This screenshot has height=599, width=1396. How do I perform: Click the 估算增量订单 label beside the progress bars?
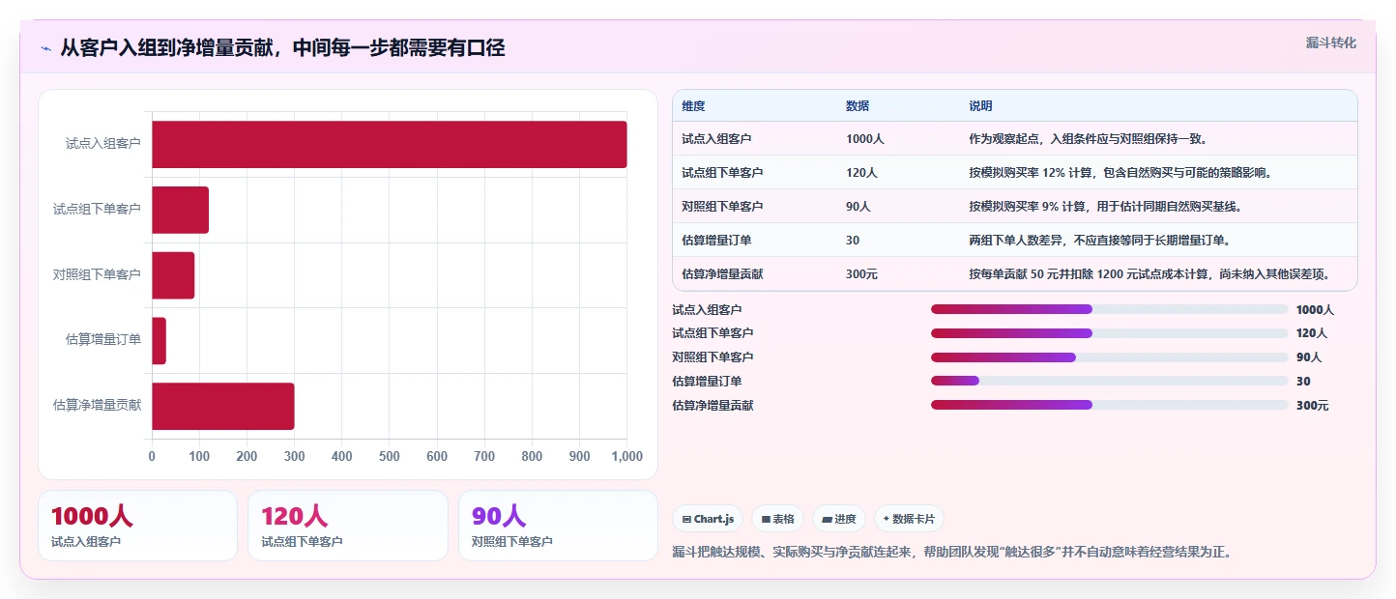coord(707,383)
